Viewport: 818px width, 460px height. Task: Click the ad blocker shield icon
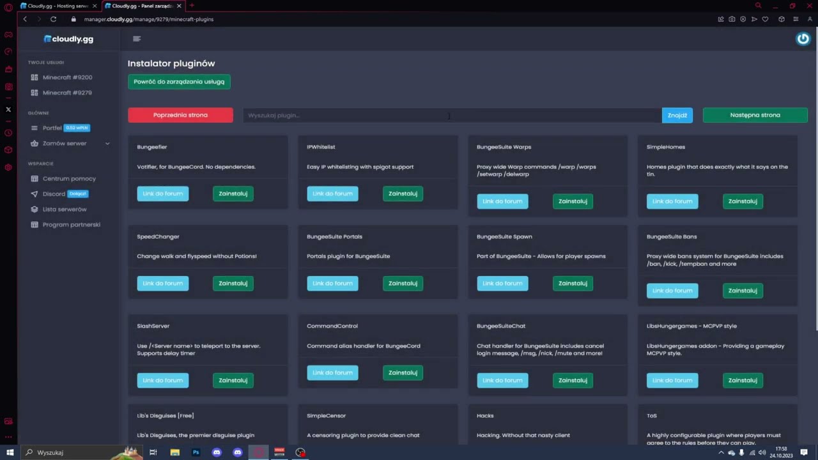[743, 19]
